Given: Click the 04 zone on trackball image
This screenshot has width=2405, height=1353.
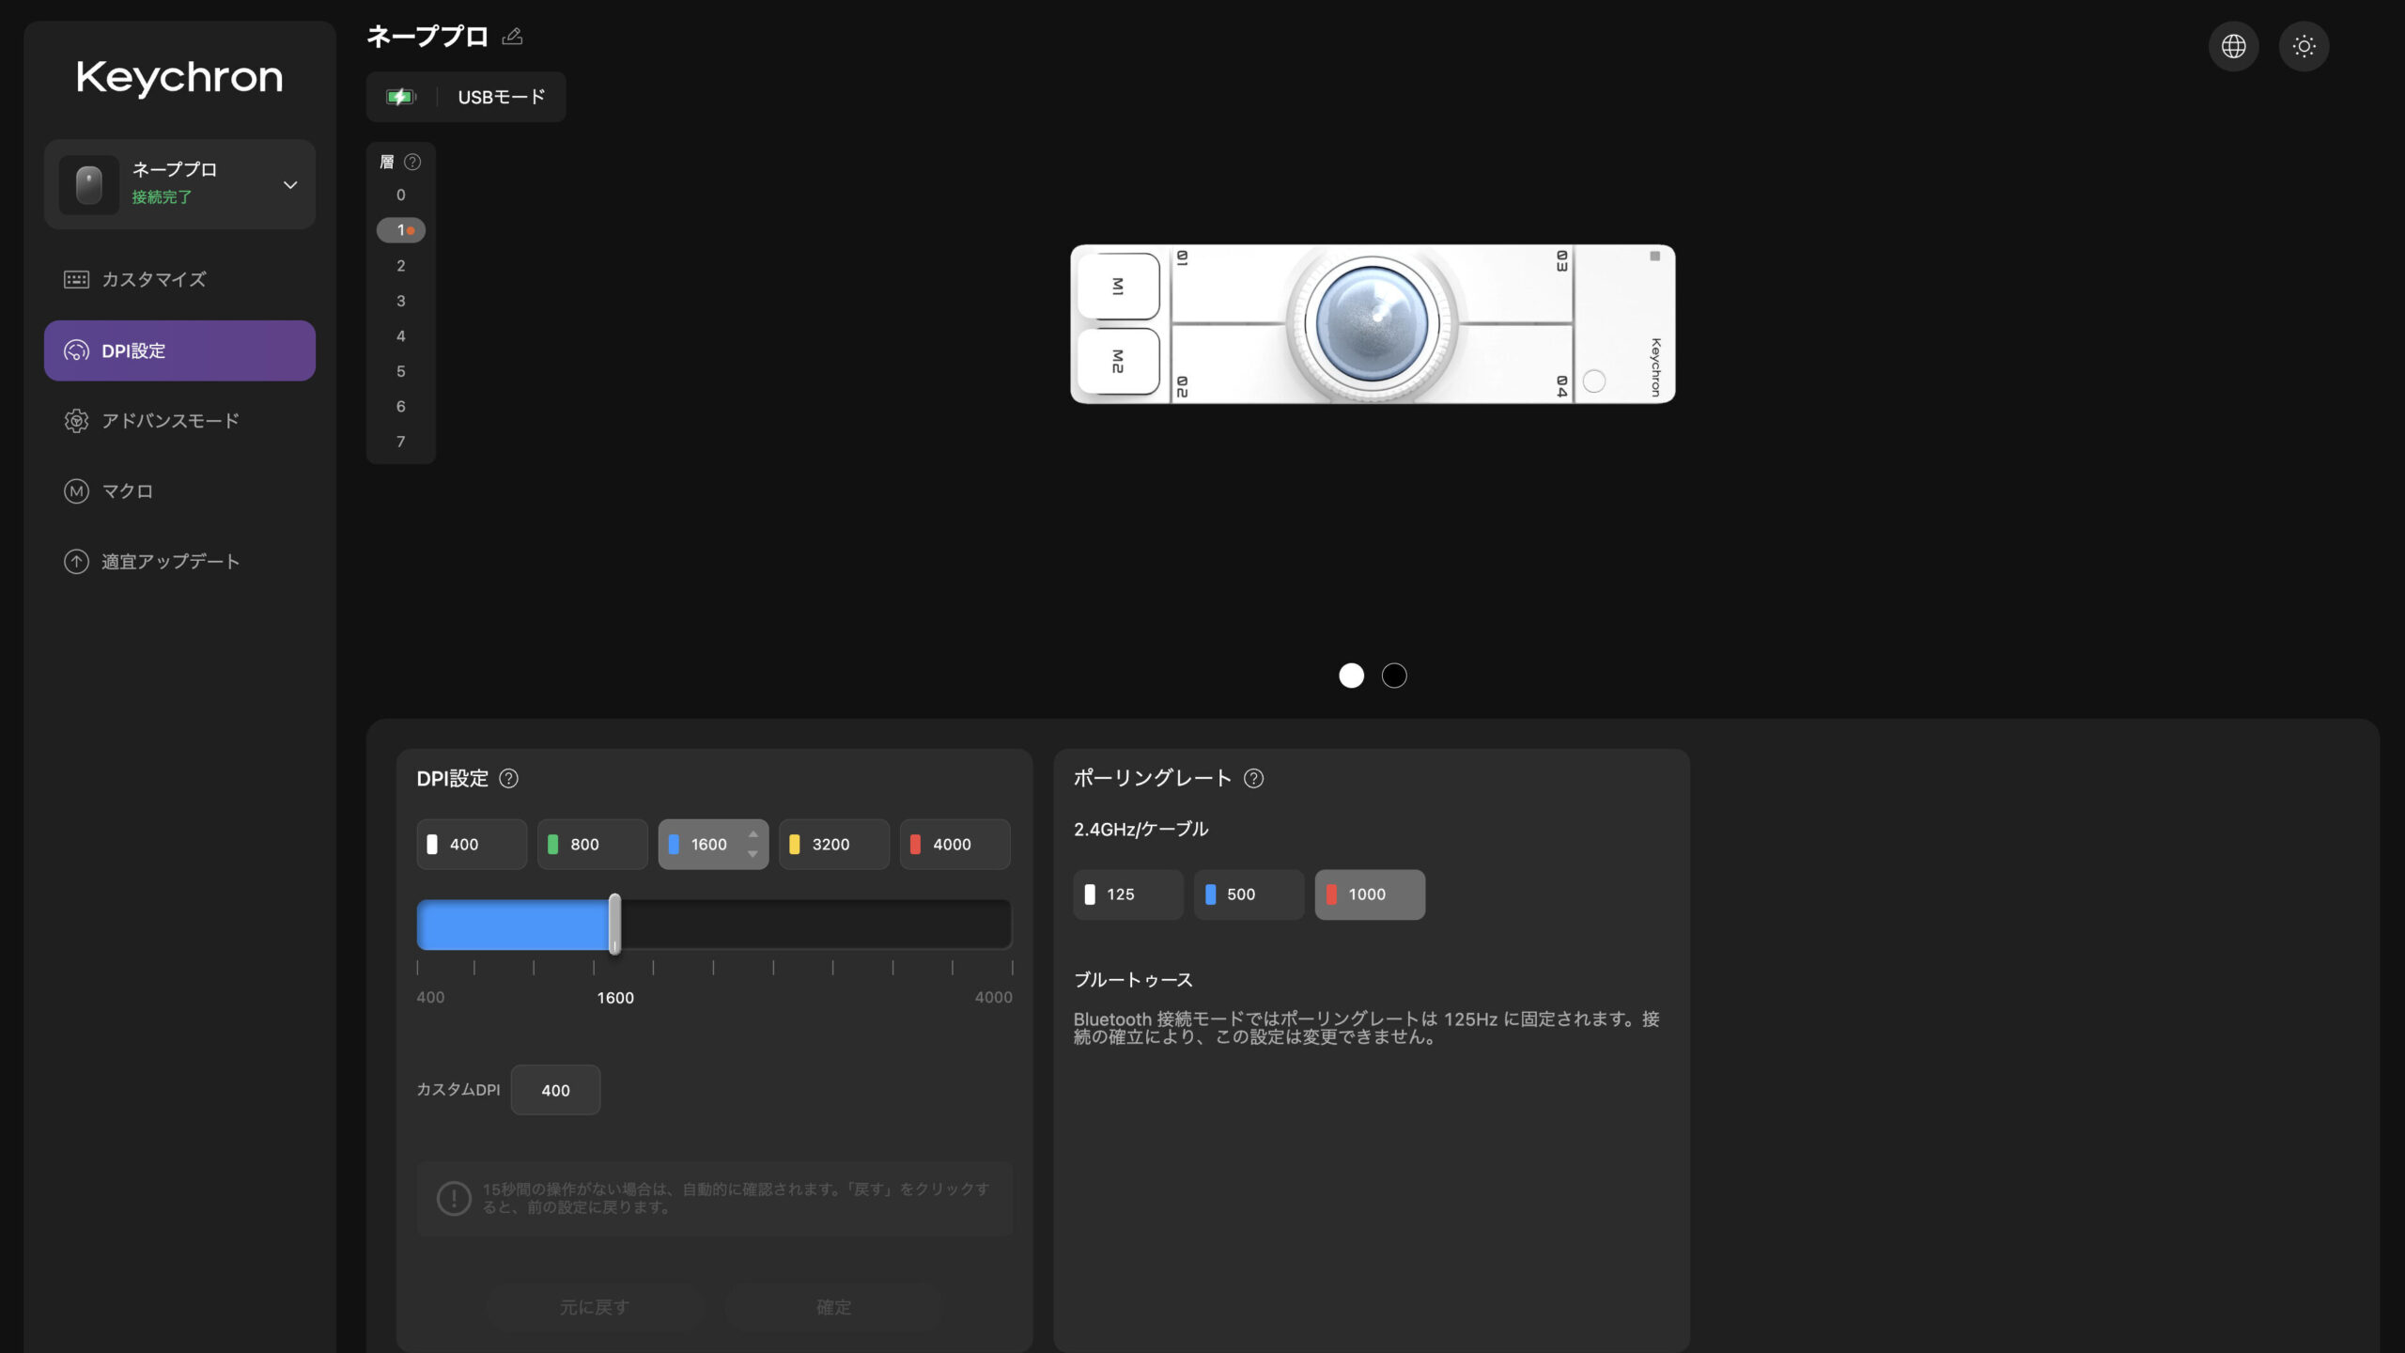Looking at the screenshot, I should pos(1514,365).
